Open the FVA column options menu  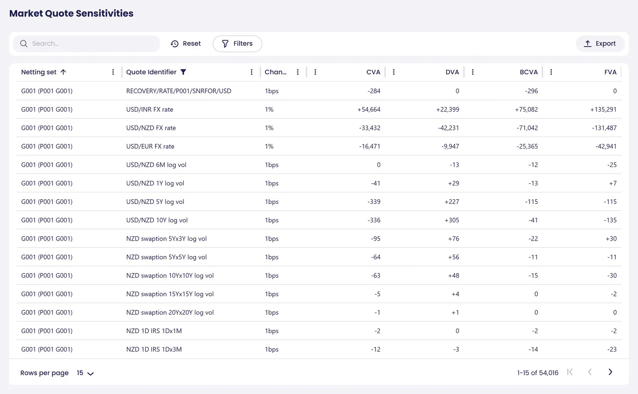(x=551, y=72)
